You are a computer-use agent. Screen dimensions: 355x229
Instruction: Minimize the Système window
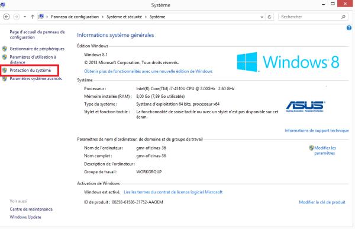(323, 4)
